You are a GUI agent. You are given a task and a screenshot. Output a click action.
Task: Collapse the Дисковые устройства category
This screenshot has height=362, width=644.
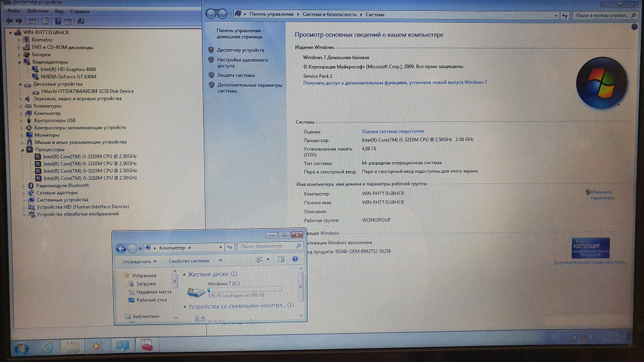[20, 84]
